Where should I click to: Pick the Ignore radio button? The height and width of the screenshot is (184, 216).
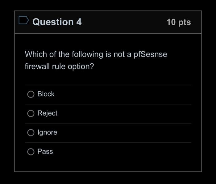[31, 133]
